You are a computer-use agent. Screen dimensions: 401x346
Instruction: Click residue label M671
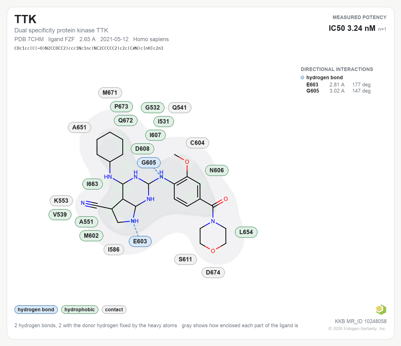click(110, 93)
